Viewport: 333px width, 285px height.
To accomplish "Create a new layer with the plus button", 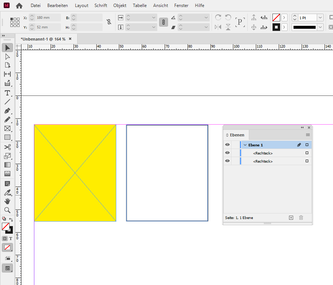I will tap(291, 218).
